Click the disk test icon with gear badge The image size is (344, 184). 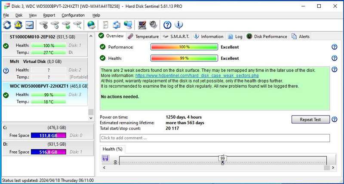click(44, 25)
